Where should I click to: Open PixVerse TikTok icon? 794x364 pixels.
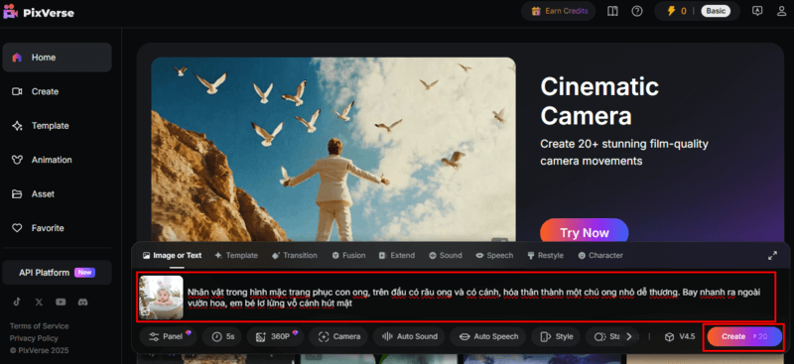click(17, 303)
